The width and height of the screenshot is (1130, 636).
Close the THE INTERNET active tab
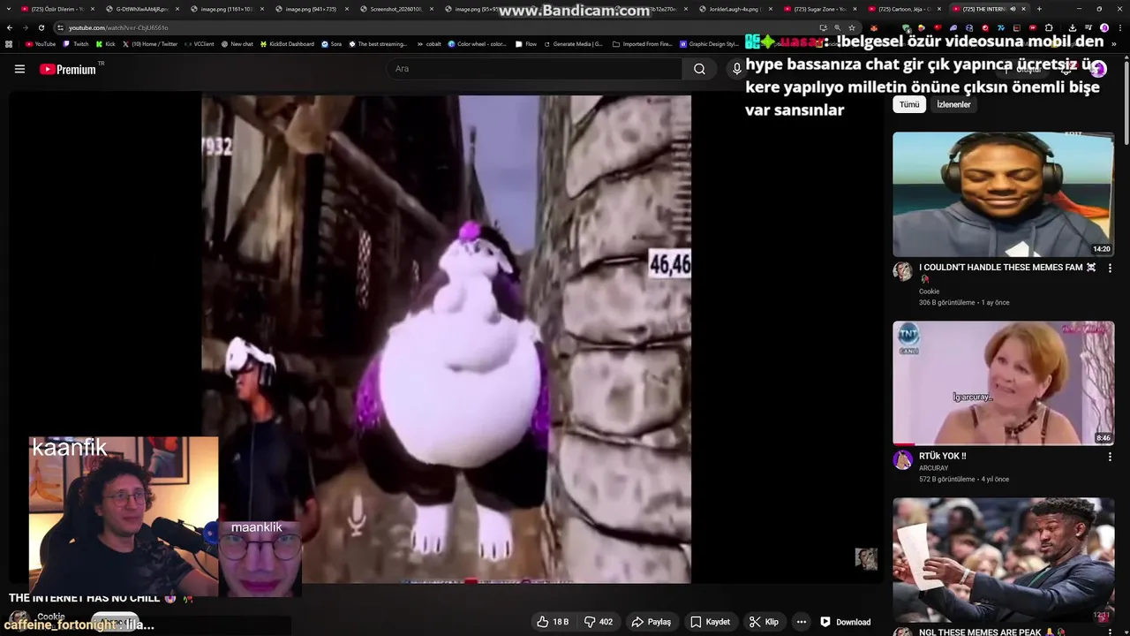(x=1023, y=9)
